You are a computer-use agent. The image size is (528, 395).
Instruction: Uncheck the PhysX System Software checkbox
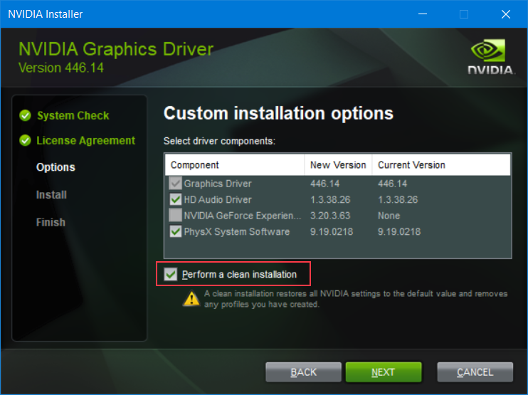(x=176, y=231)
